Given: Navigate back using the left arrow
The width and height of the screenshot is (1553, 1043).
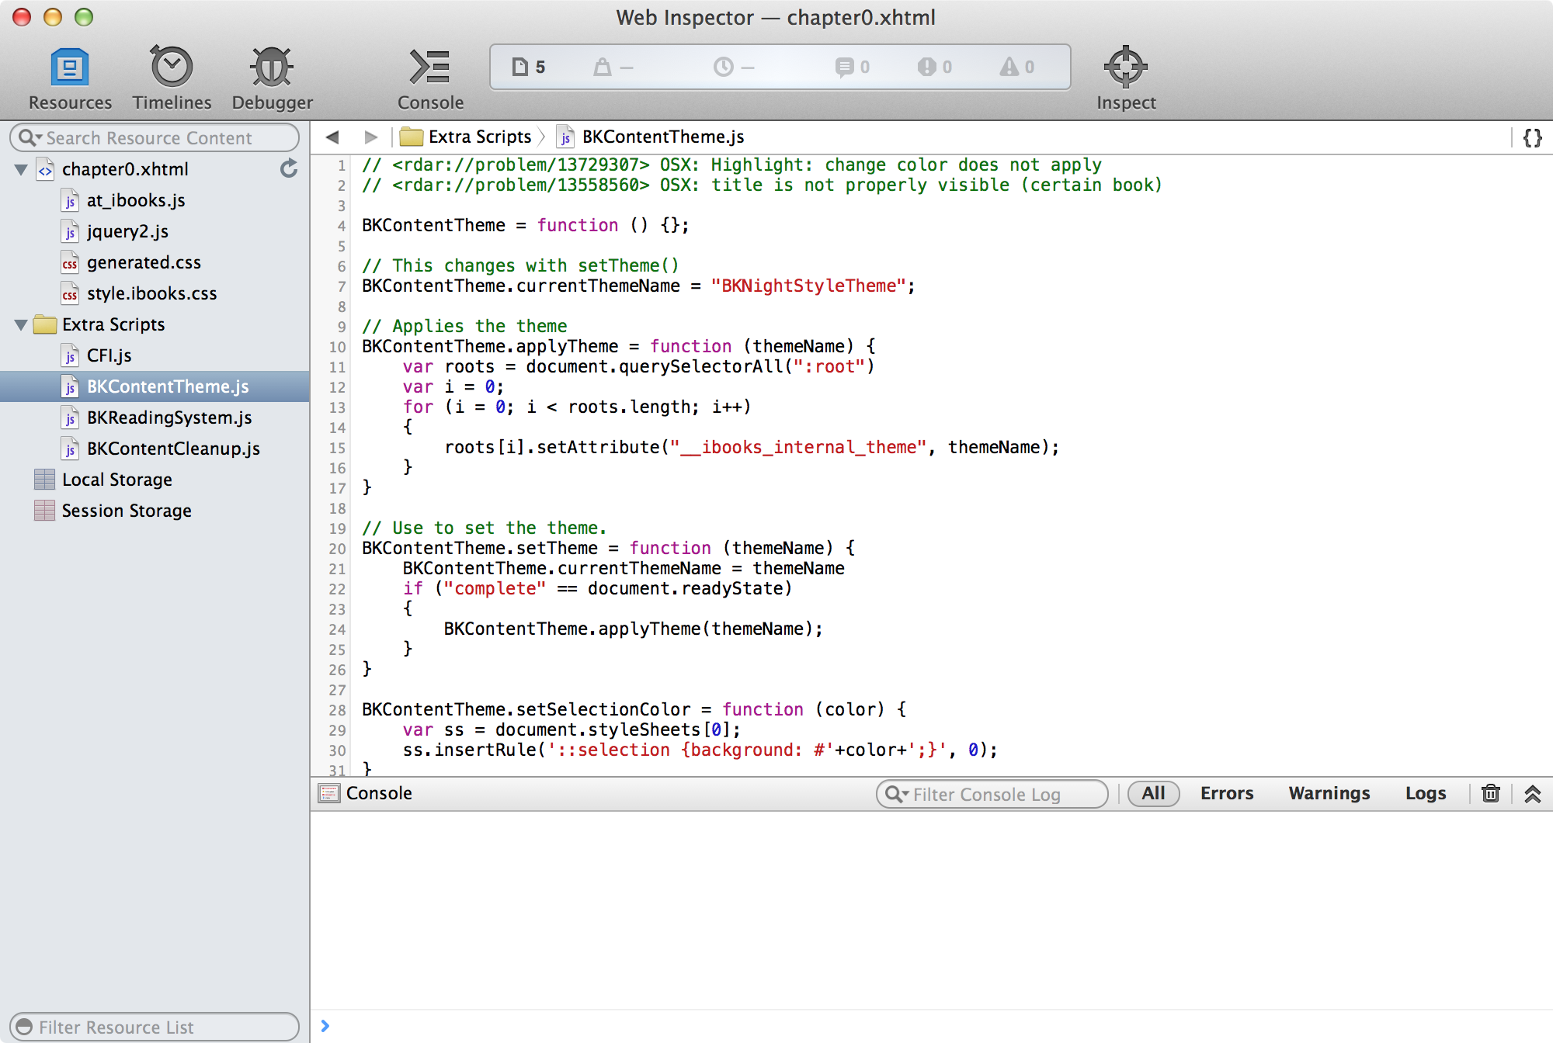Looking at the screenshot, I should click(332, 137).
